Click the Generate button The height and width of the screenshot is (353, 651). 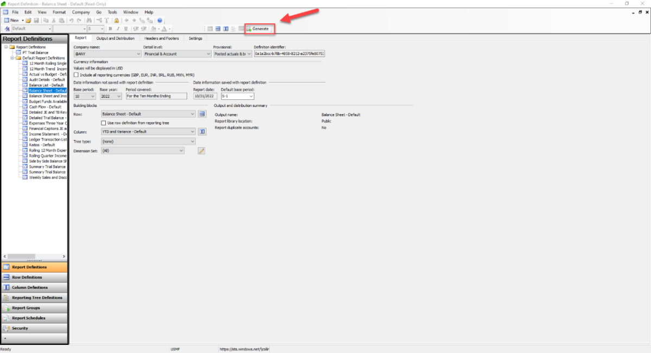[259, 29]
